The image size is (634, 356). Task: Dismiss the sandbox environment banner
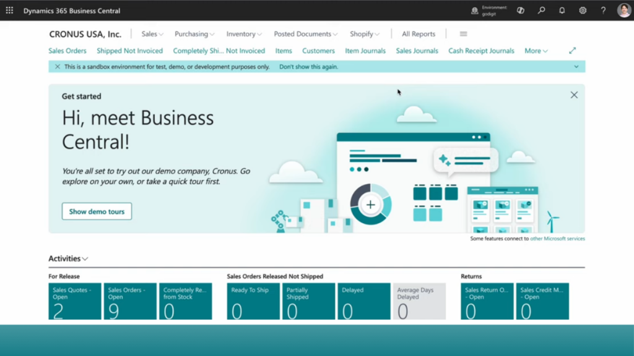click(x=56, y=67)
